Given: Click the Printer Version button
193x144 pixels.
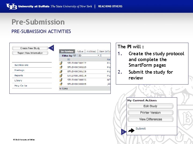Looking at the screenshot, I should (150, 113).
